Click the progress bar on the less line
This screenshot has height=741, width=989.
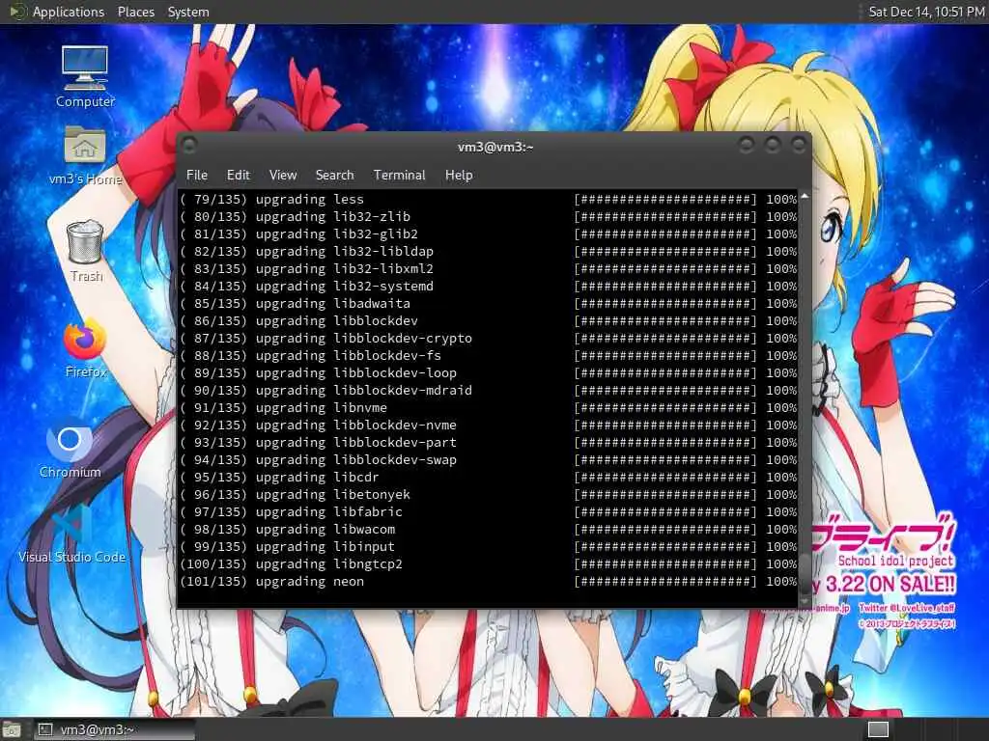(x=664, y=199)
